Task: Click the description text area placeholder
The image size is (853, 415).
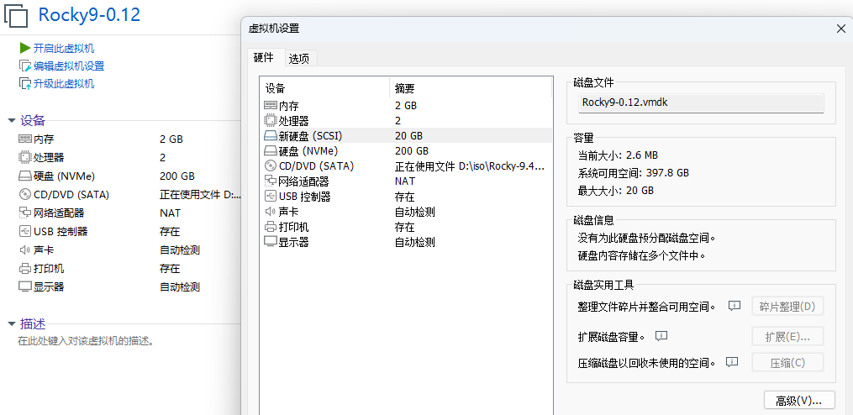Action: coord(86,342)
